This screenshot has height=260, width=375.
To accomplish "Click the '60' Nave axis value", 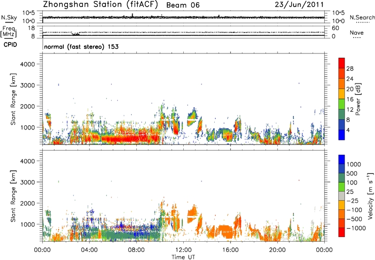I will pyautogui.click(x=335, y=28).
